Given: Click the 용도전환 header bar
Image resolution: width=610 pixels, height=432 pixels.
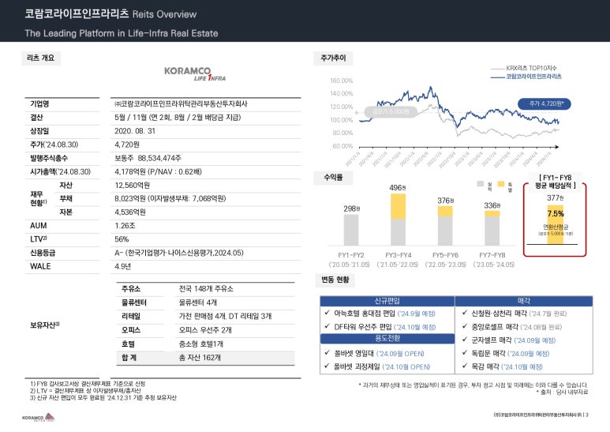Looking at the screenshot, I should (387, 339).
